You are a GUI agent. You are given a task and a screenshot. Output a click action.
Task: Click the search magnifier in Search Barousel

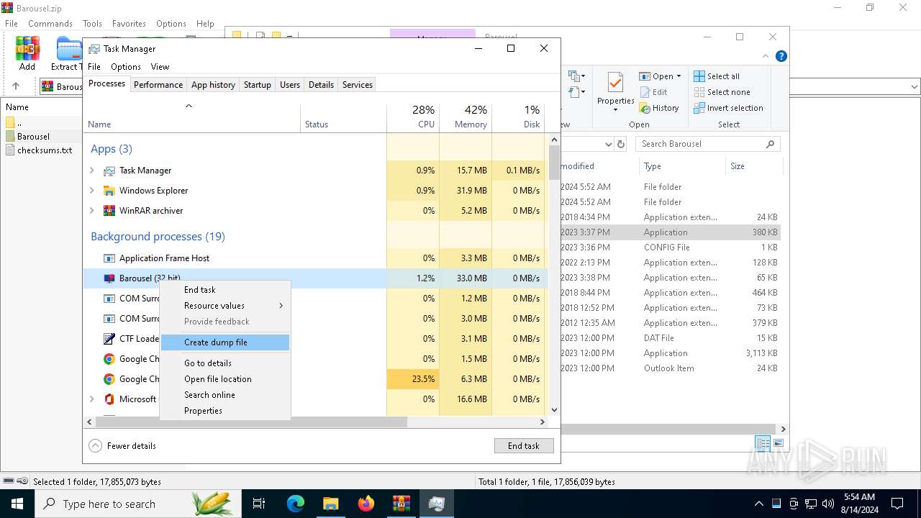pyautogui.click(x=770, y=144)
